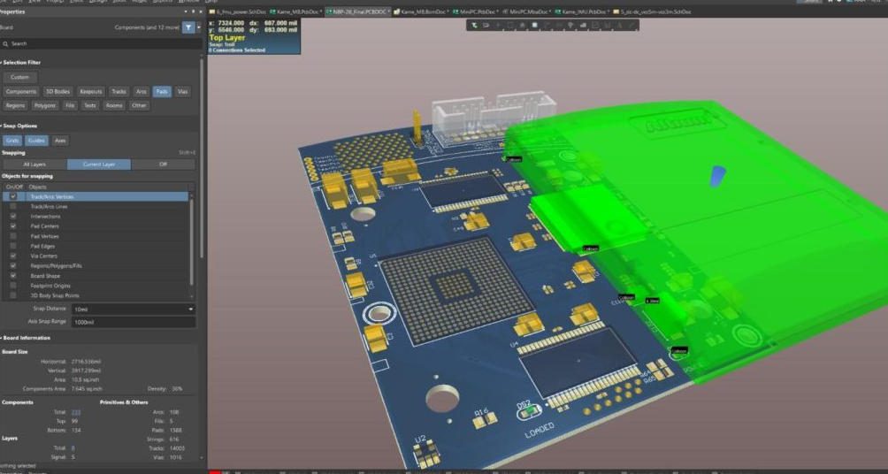Set snapping to All Layers

click(x=34, y=164)
